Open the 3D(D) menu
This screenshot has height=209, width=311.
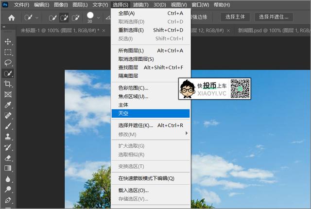point(160,4)
